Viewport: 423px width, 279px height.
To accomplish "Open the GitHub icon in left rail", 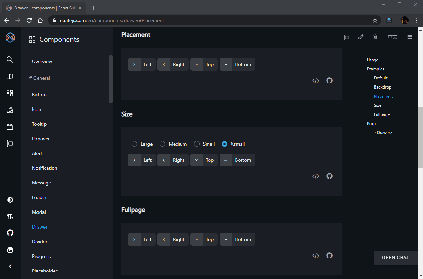I will tap(10, 233).
